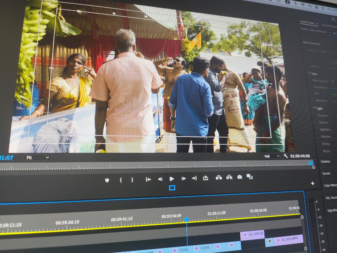Open the HSL Secondary section
337x253 pixels.
(331, 198)
